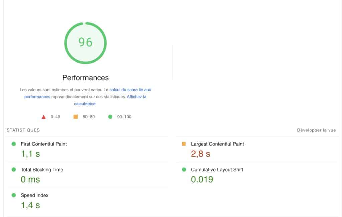Click the orange square 50–89 legend icon
Image resolution: width=342 pixels, height=217 pixels.
coord(76,117)
